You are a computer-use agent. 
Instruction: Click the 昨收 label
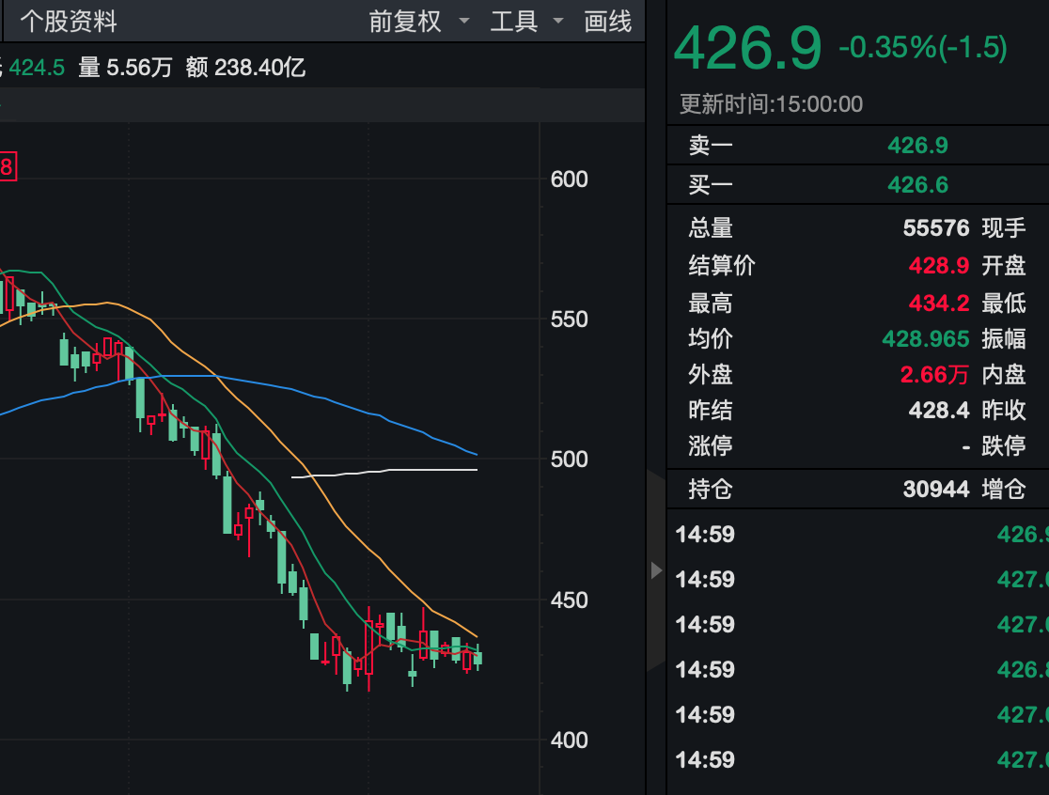1004,410
